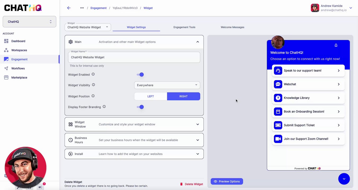Viewport: 358px width, 190px height.
Task: Switch to the Welcome Messages tab
Action: coord(233,27)
